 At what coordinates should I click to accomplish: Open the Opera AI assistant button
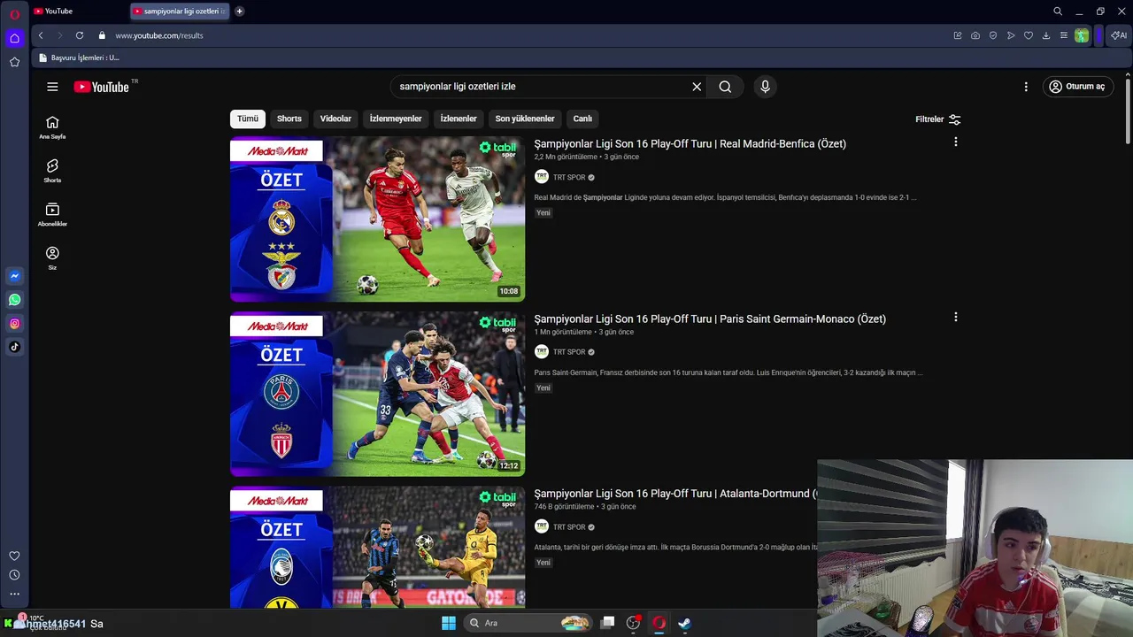1119,35
